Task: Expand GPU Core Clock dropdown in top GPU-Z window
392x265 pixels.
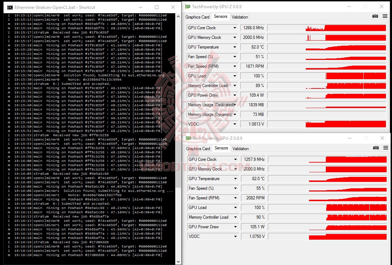Action: [235, 28]
